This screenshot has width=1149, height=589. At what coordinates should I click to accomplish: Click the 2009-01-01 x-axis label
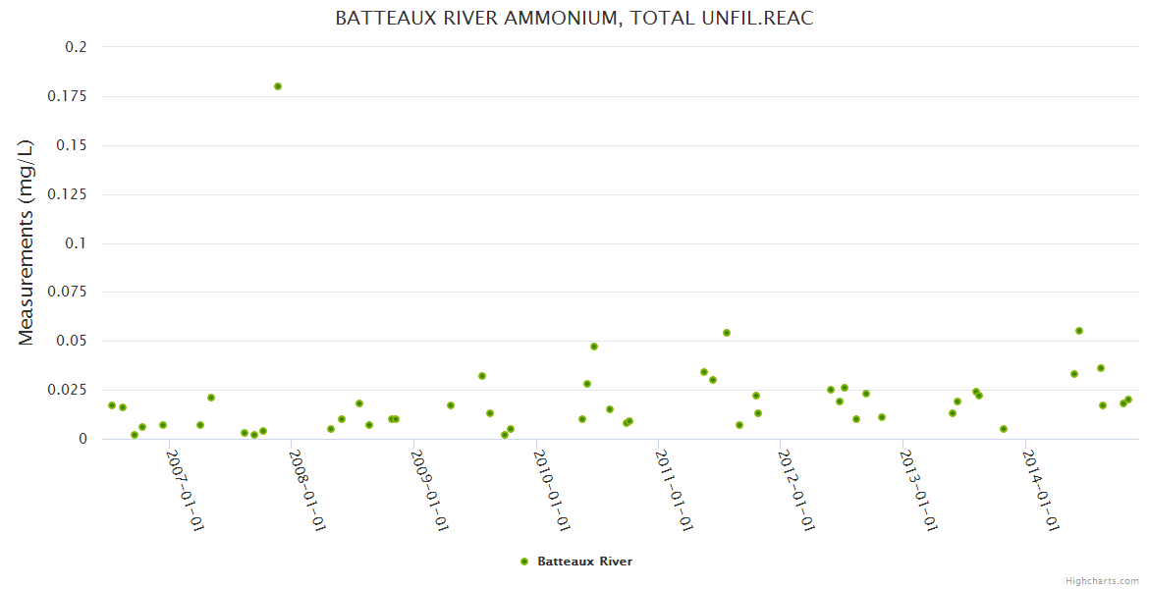point(429,490)
